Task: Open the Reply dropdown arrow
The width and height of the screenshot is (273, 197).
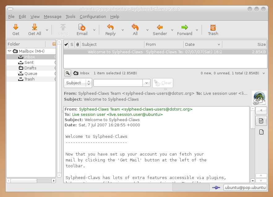Action: pyautogui.click(x=123, y=30)
